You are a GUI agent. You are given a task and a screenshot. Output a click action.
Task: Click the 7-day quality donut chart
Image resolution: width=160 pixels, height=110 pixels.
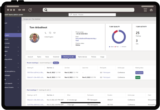tap(119, 37)
